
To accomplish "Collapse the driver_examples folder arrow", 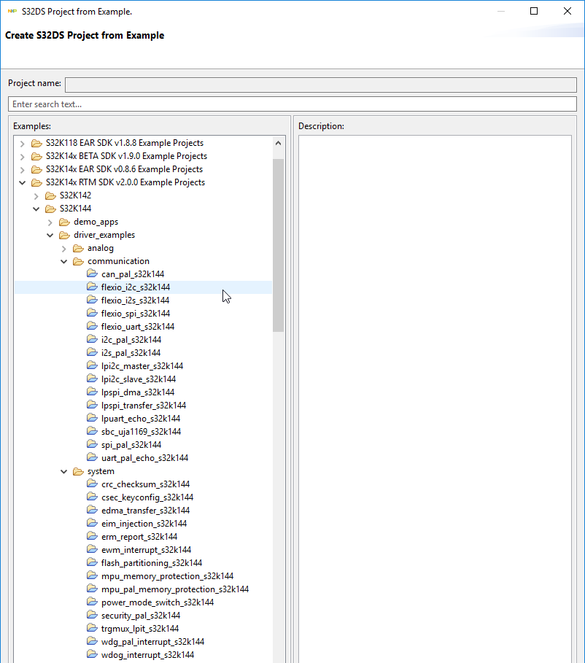I will [x=50, y=235].
